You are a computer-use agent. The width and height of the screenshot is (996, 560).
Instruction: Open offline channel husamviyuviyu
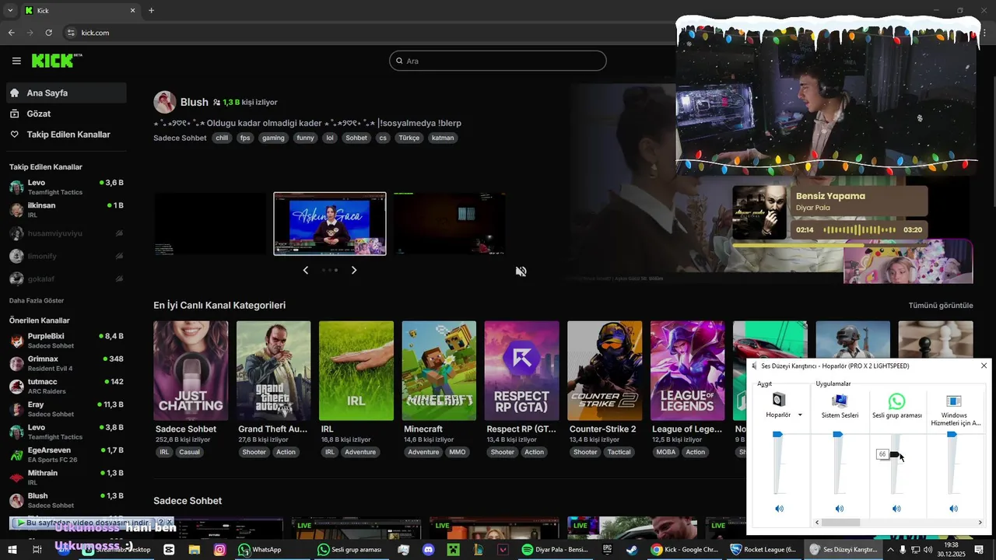point(66,233)
